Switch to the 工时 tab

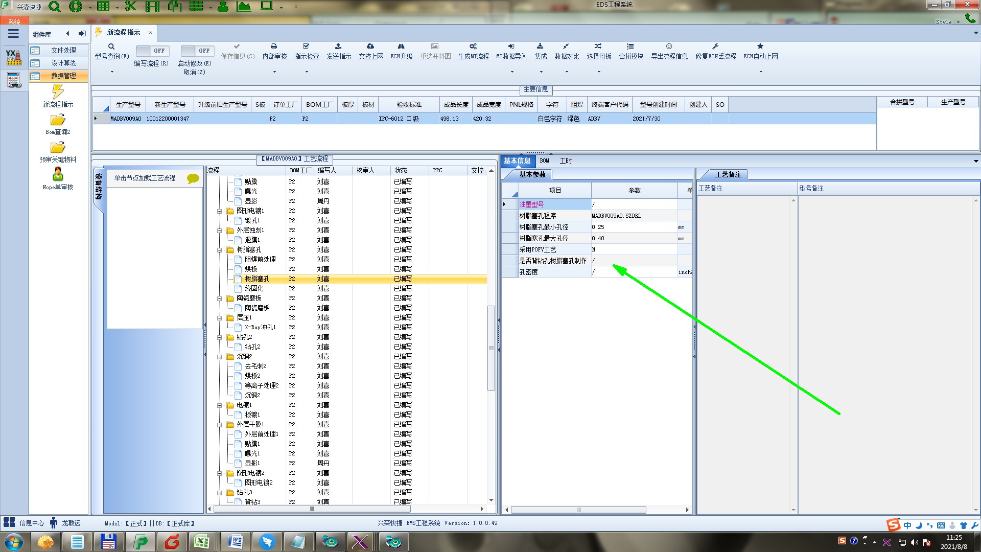[x=566, y=160]
